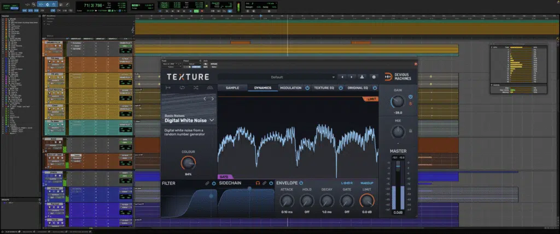Viewport: 560px width, 234px height.
Task: Close the plugin window with red button
Action: pyautogui.click(x=416, y=64)
